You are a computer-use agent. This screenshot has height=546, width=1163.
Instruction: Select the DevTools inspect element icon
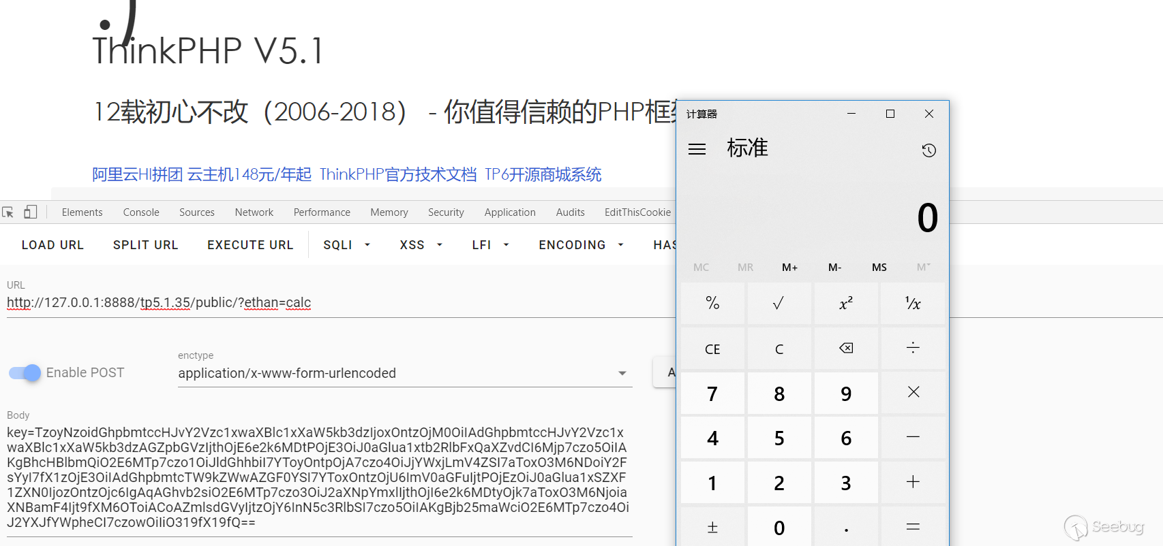[8, 212]
